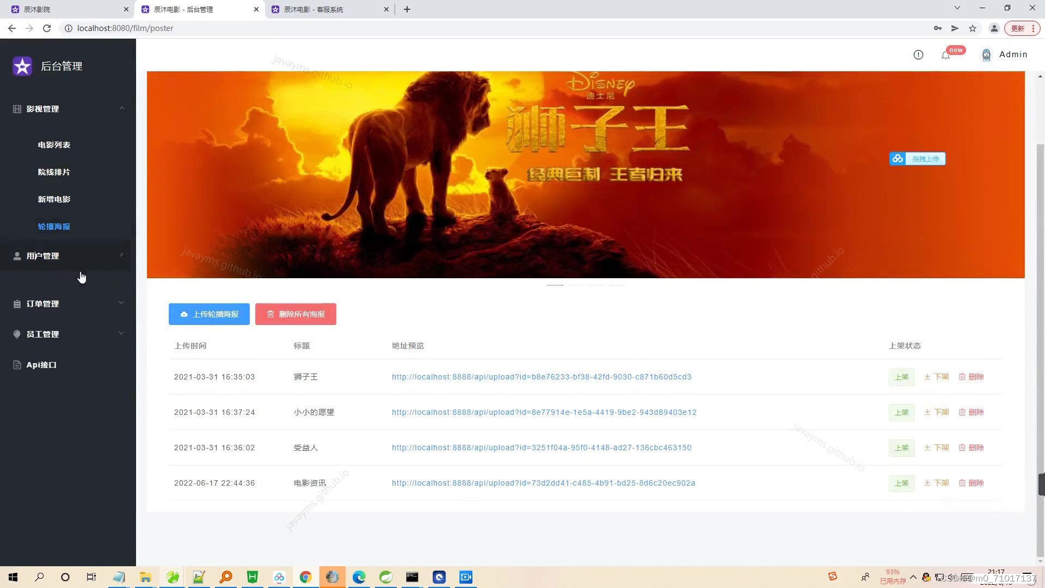Image resolution: width=1045 pixels, height=588 pixels.
Task: Collapse the 影视管理 menu chevron
Action: pos(122,108)
